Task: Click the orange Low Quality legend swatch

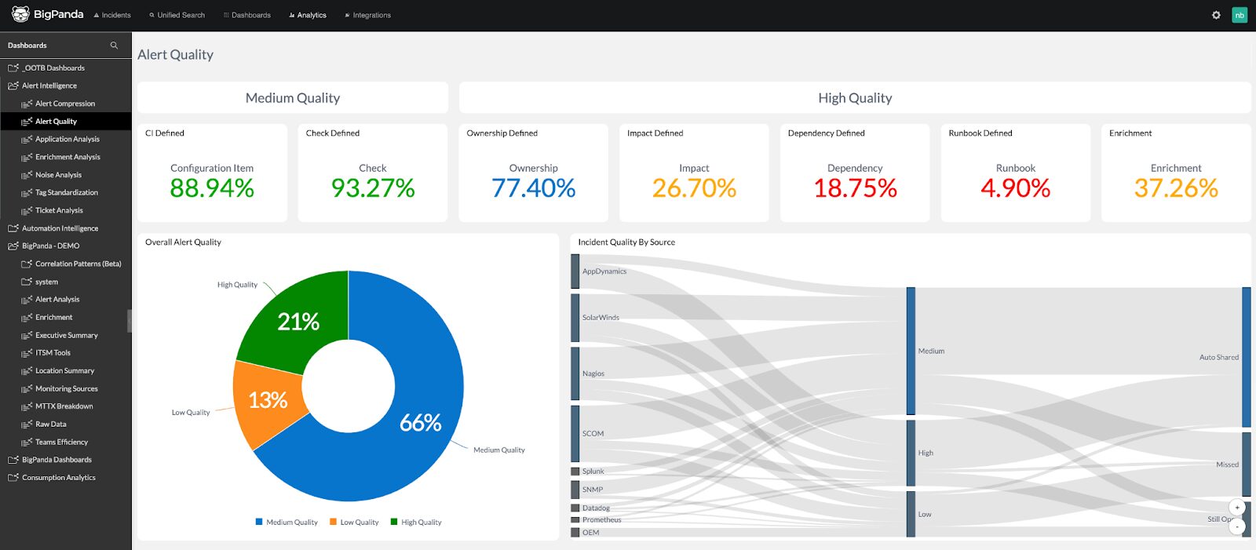Action: 333,522
